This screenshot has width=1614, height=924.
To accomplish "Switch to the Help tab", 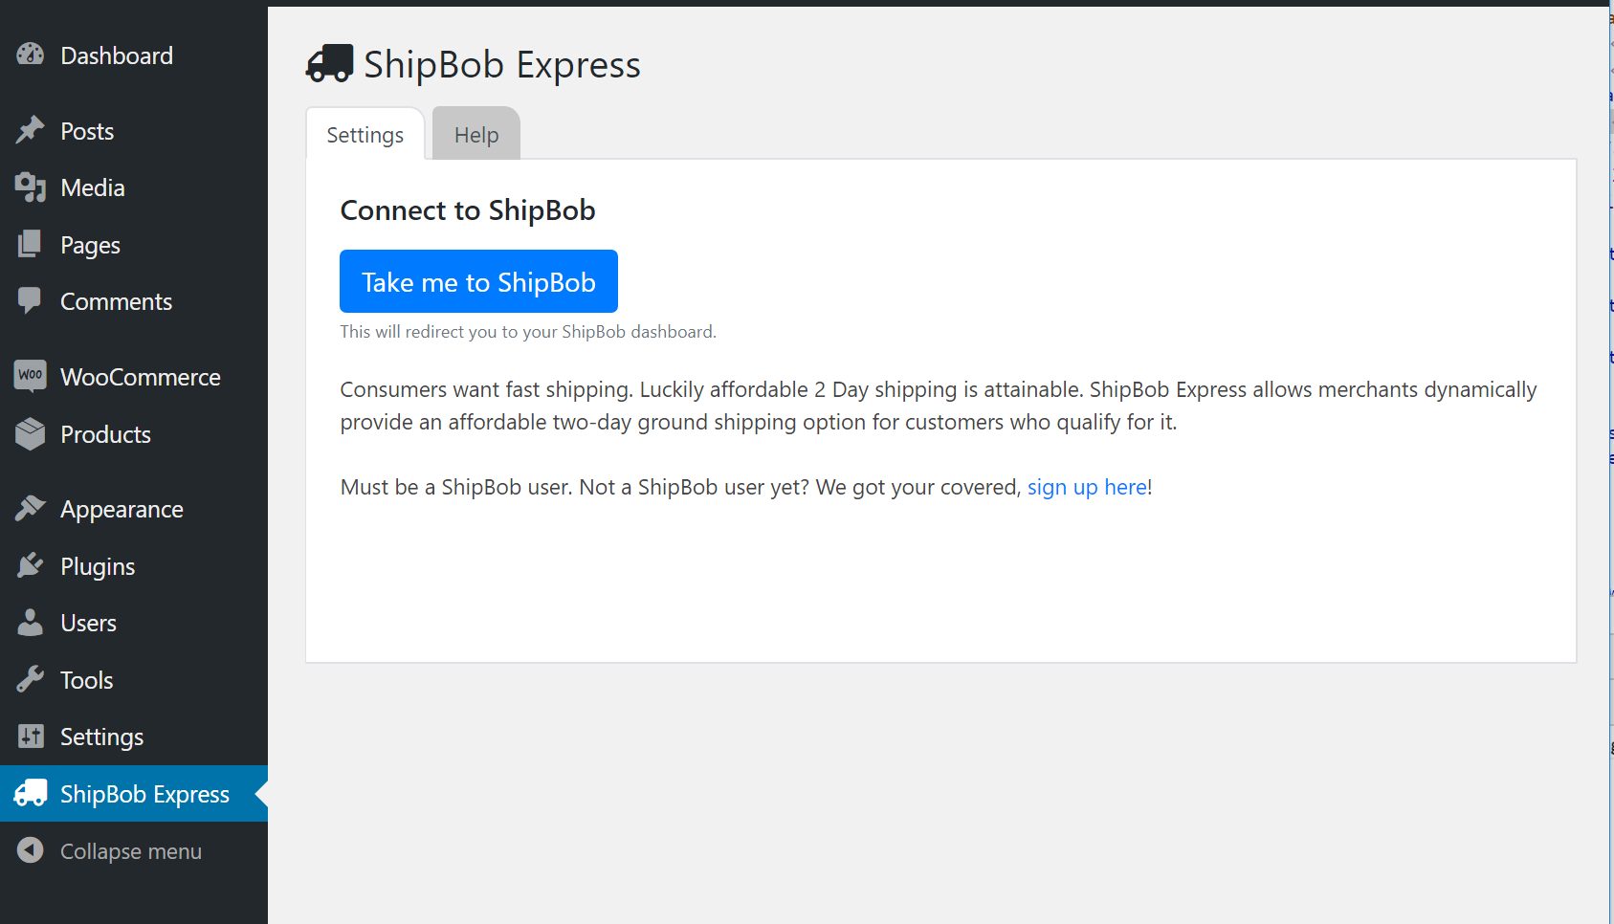I will [476, 134].
